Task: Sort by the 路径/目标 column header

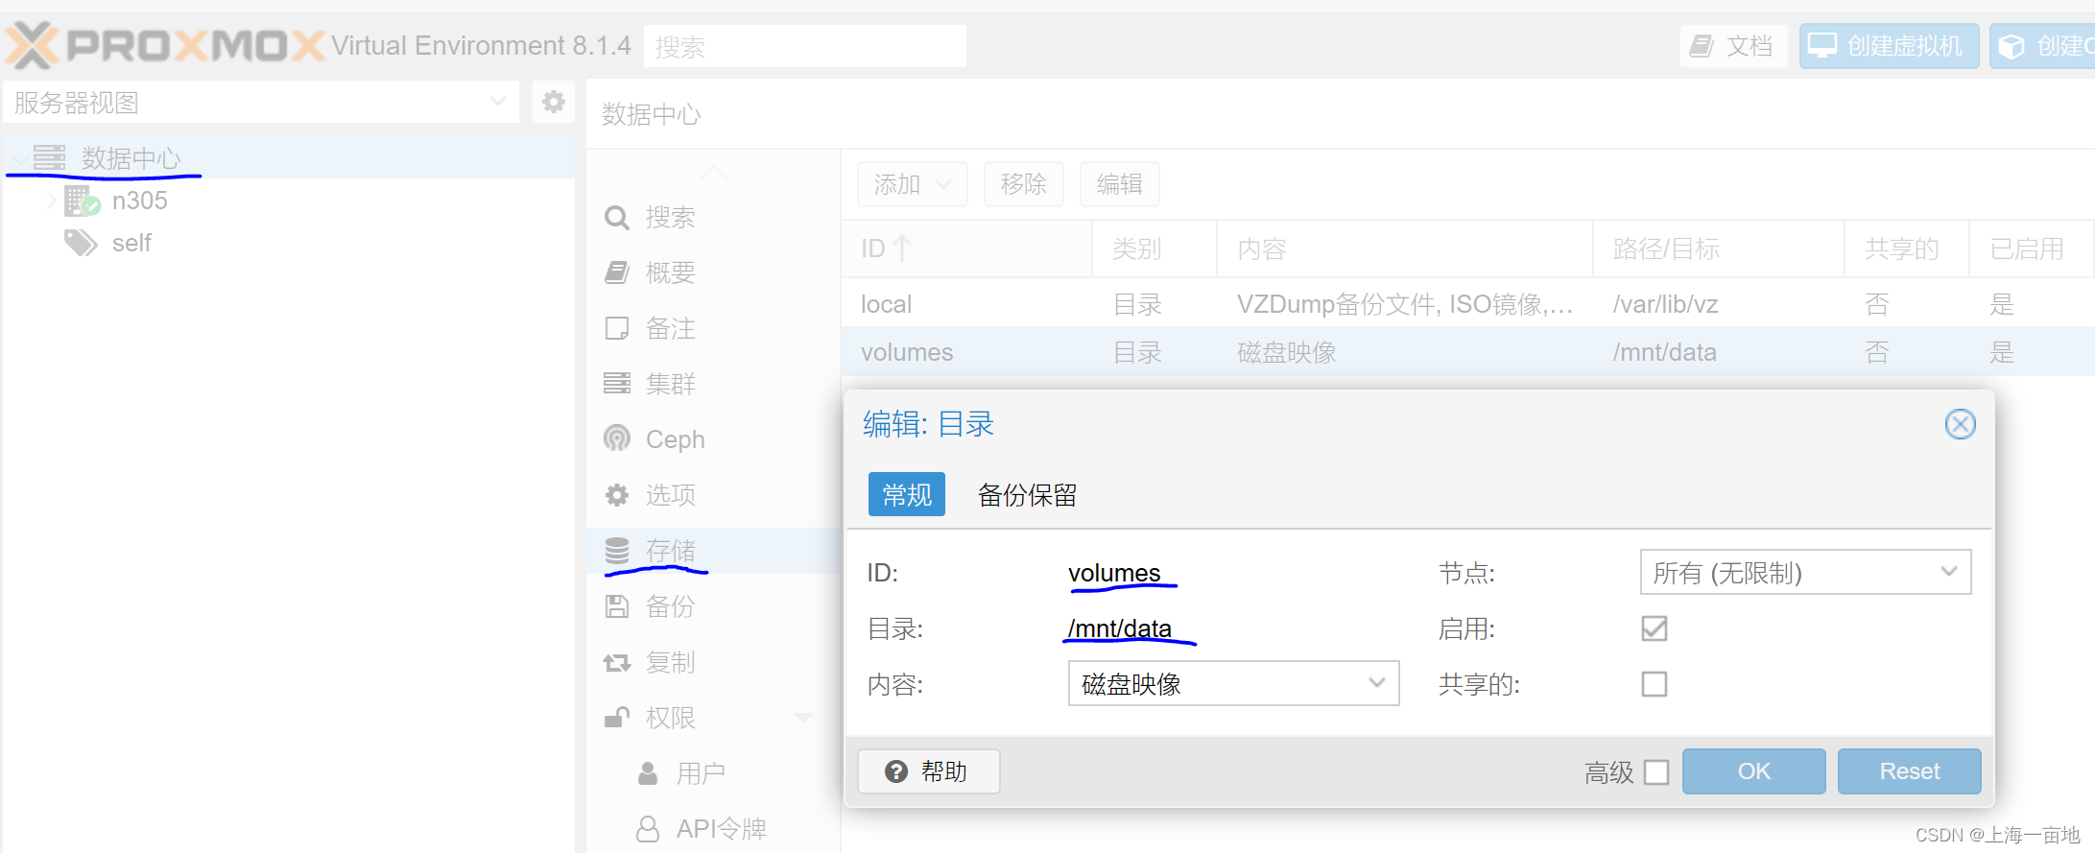Action: (x=1719, y=249)
